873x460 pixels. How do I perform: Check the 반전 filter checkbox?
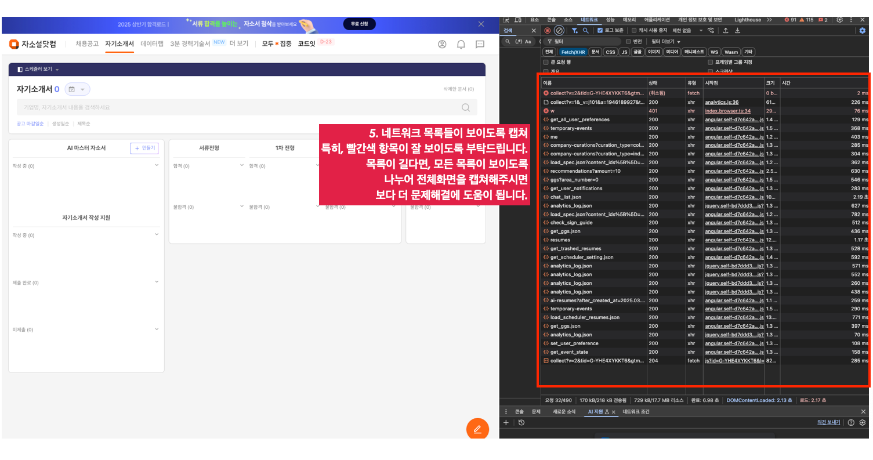tap(628, 42)
